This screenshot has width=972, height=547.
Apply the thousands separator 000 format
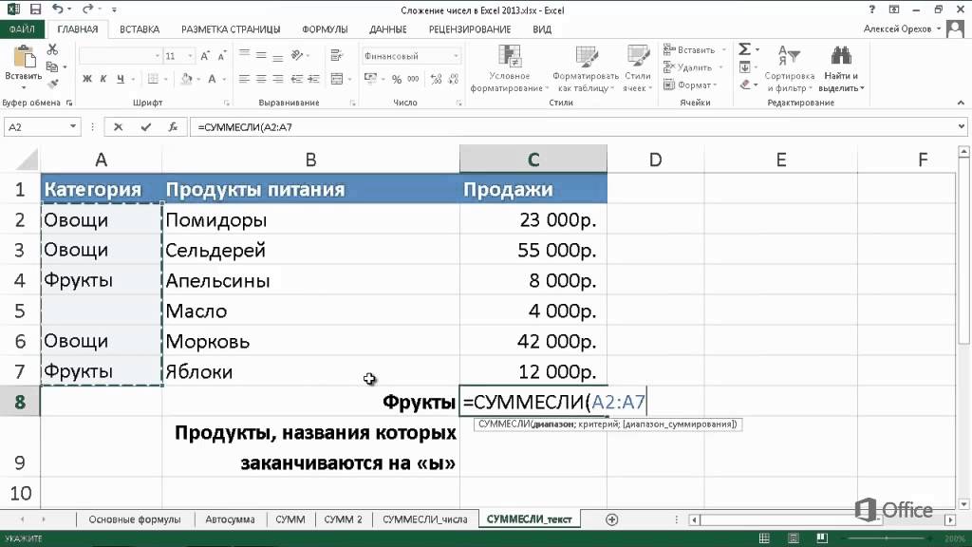tap(413, 80)
